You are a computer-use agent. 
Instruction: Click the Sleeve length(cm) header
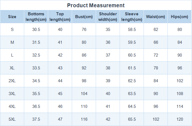point(132,17)
